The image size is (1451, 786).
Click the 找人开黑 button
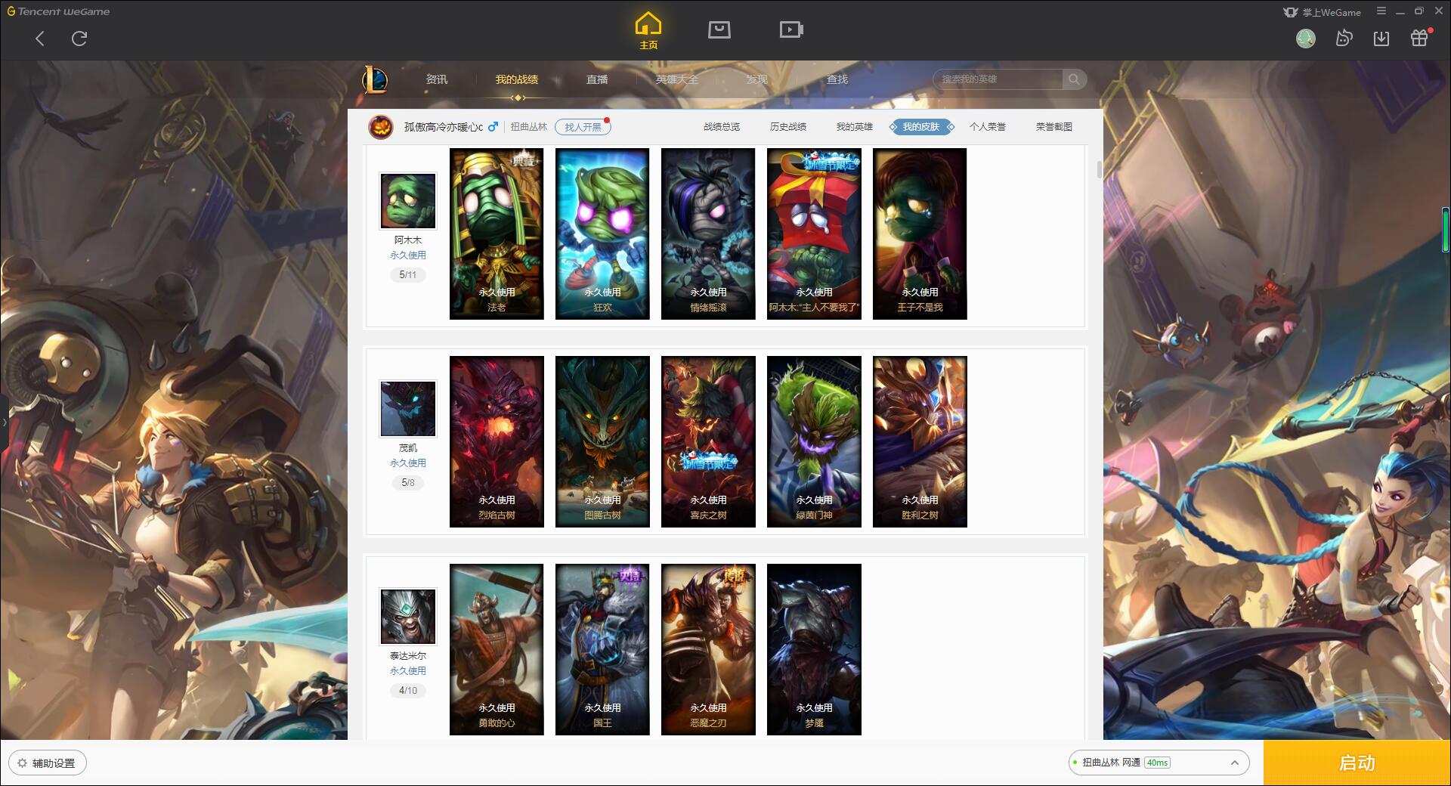click(x=583, y=127)
